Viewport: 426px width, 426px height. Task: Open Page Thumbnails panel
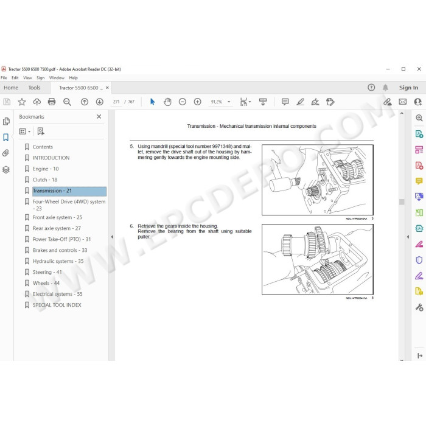pyautogui.click(x=6, y=121)
